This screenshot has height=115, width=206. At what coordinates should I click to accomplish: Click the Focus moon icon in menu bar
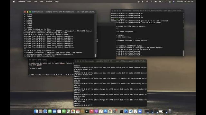(x=143, y=2)
